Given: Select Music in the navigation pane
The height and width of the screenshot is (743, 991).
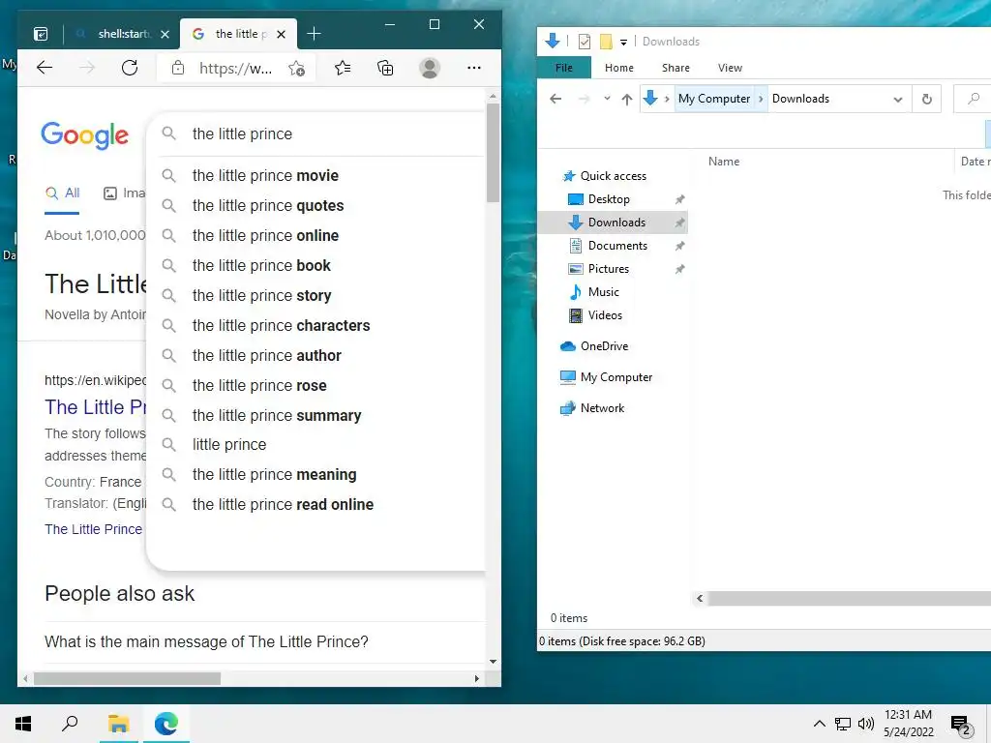Looking at the screenshot, I should 603,292.
